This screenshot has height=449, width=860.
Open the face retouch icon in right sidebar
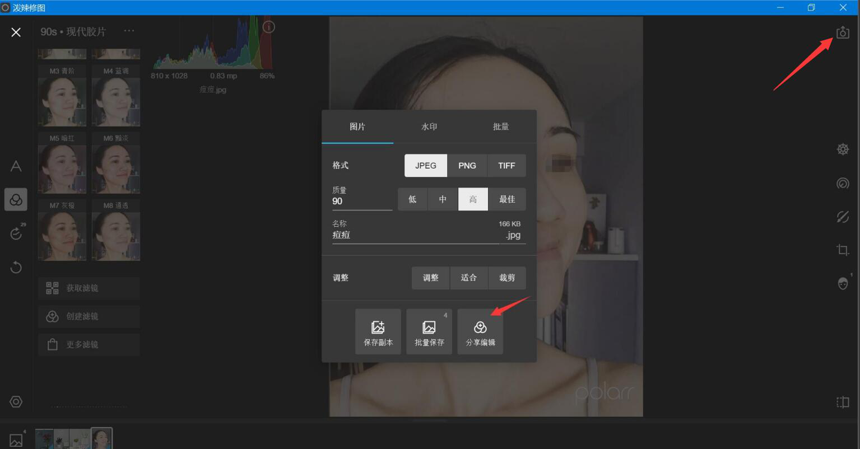click(x=843, y=283)
